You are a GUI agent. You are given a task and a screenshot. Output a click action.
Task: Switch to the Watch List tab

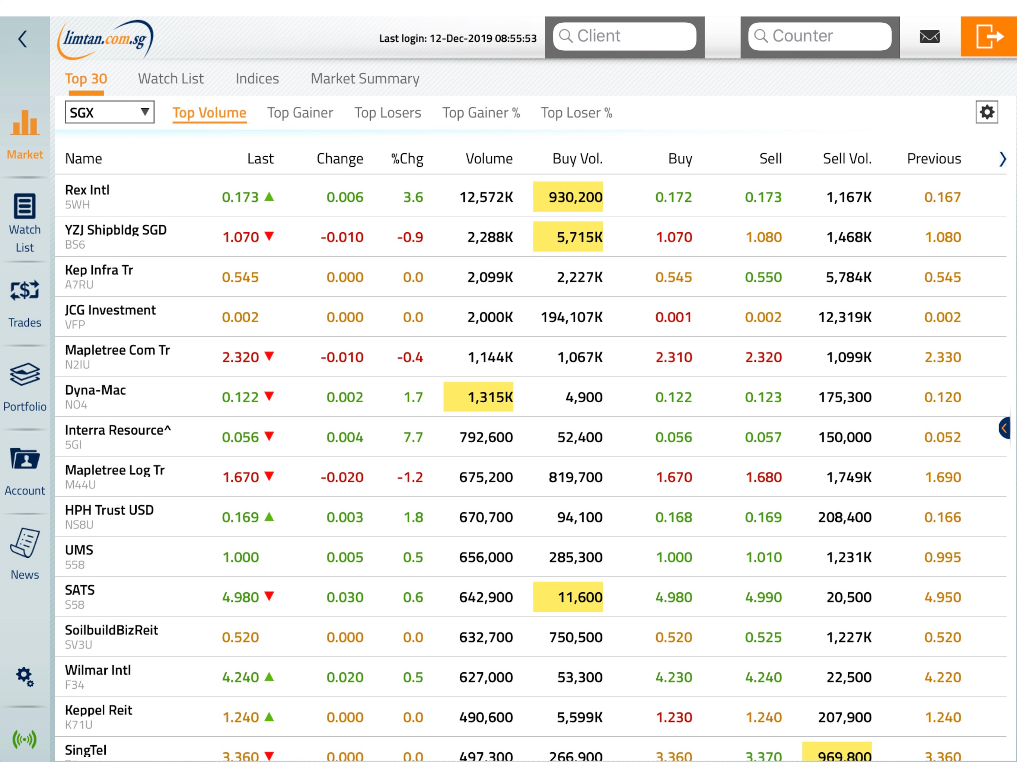click(170, 79)
